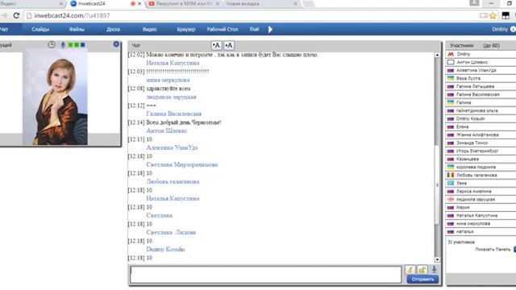This screenshot has width=516, height=290.
Task: Switch to the YouTube Рекрутинг browser tab
Action: click(184, 3)
